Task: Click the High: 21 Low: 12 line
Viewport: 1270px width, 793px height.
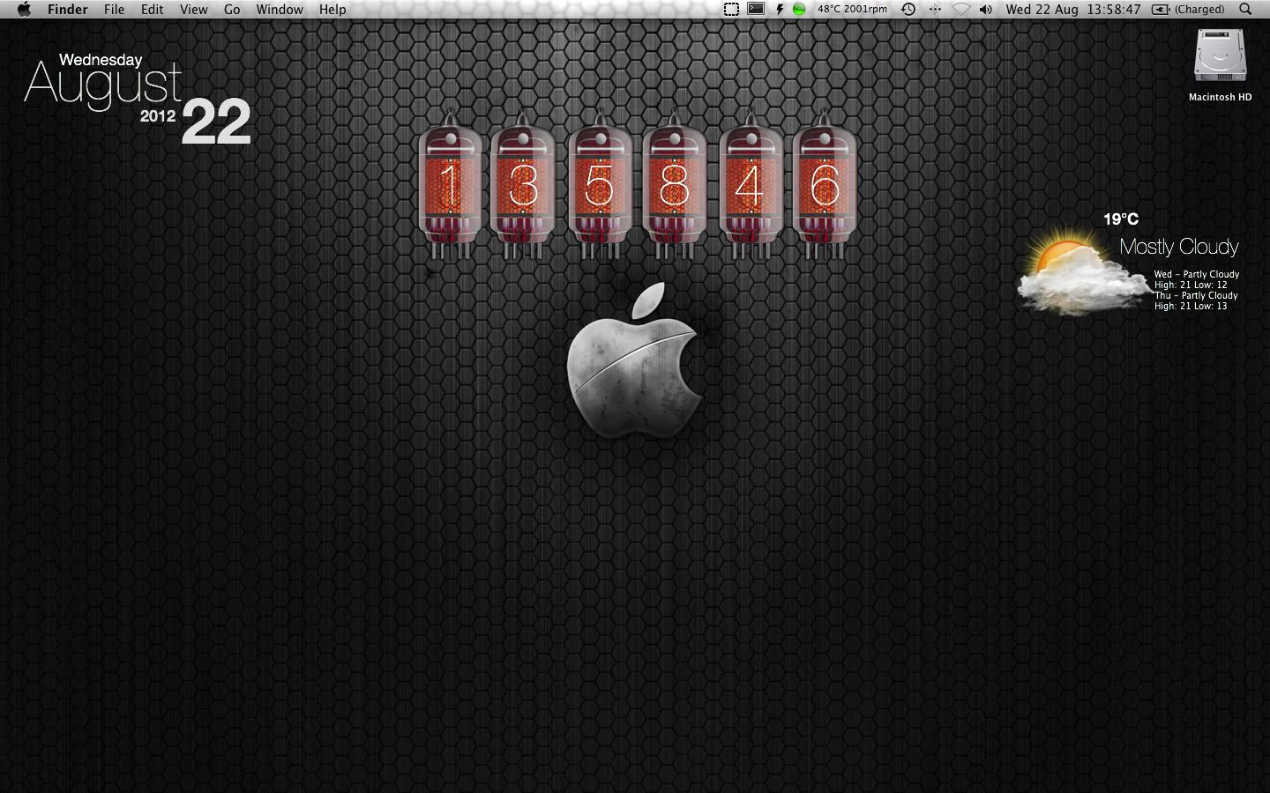Action: (x=1191, y=285)
